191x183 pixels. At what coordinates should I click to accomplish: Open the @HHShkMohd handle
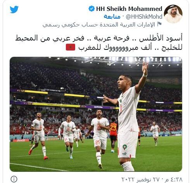tap(144, 17)
